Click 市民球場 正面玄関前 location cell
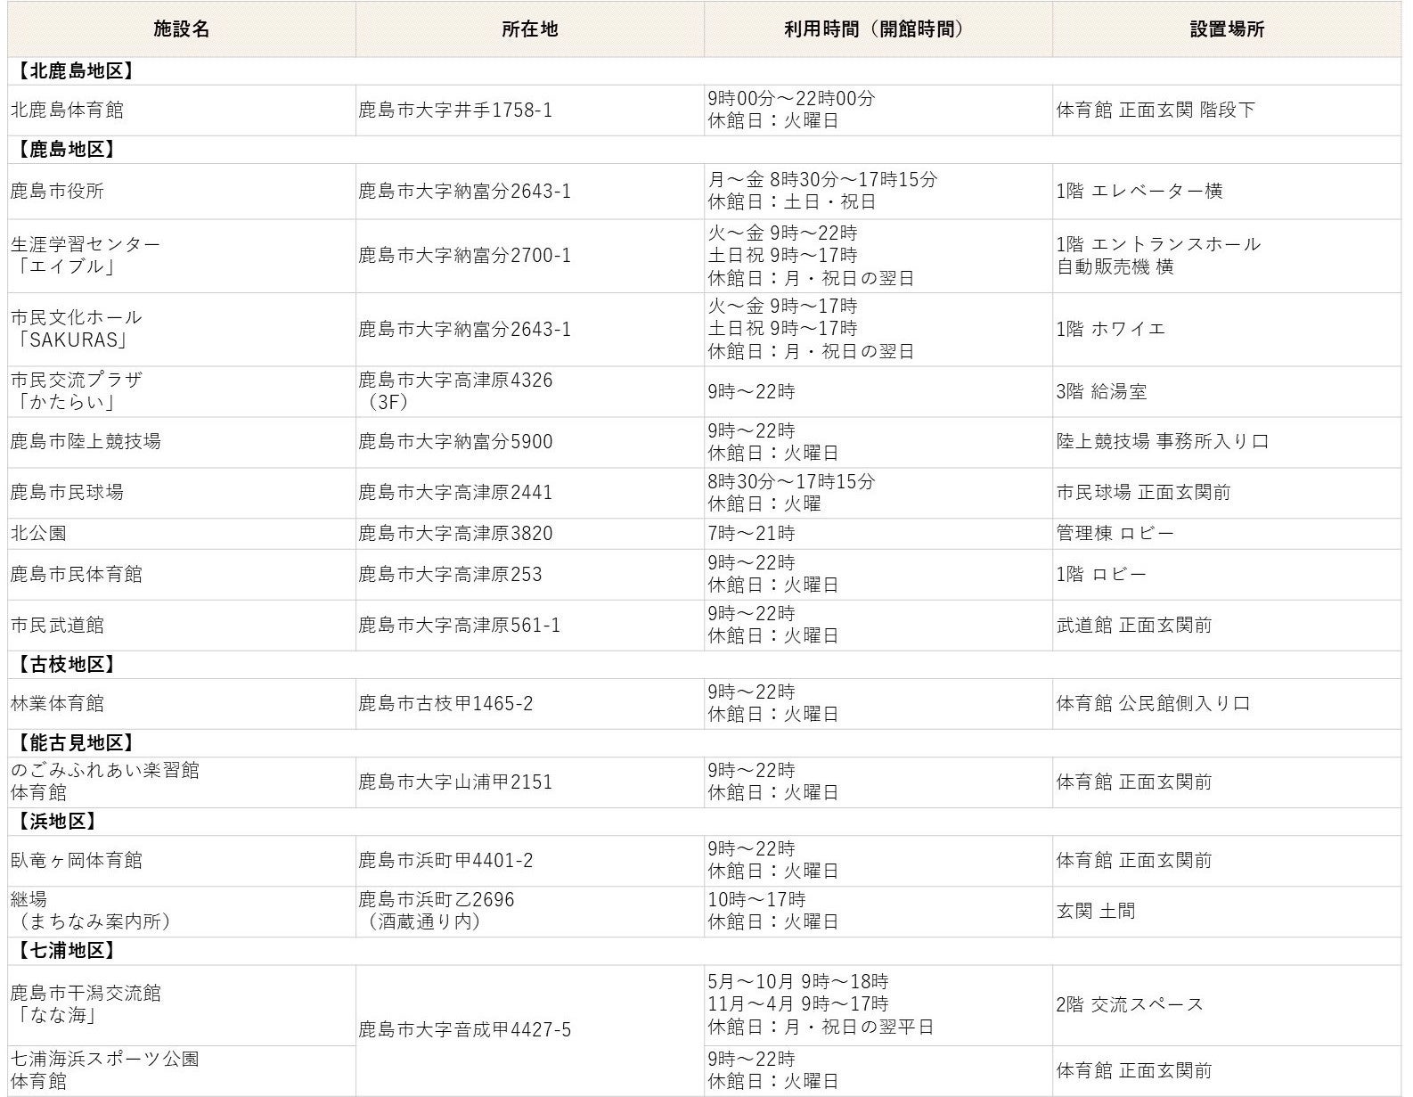The image size is (1413, 1097). tap(1143, 492)
